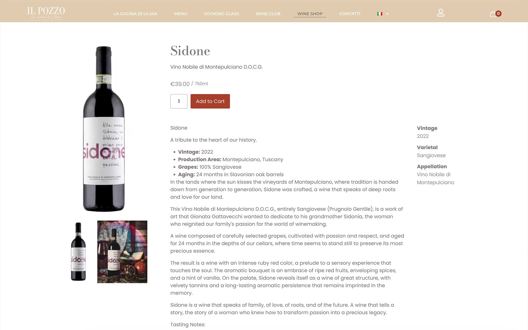Click the Add to Cart button
The image size is (528, 330).
tap(210, 101)
